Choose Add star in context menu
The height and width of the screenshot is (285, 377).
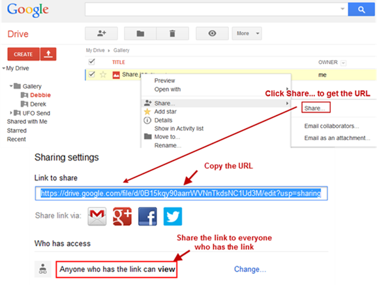166,112
